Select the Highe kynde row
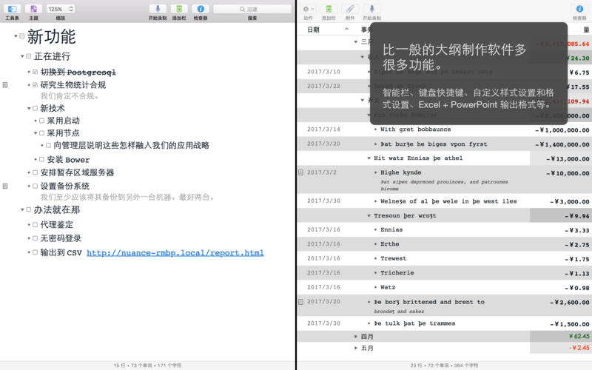The height and width of the screenshot is (370, 592). (x=400, y=172)
